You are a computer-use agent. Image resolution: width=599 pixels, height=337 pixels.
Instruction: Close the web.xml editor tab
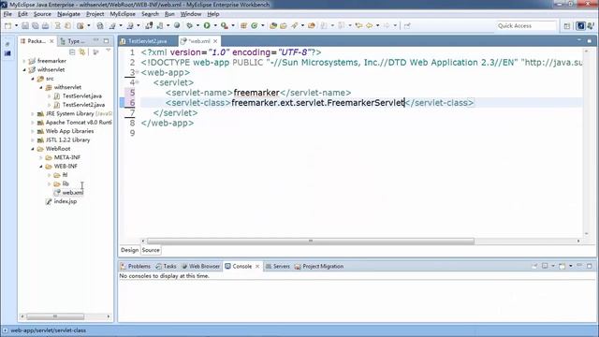(215, 41)
